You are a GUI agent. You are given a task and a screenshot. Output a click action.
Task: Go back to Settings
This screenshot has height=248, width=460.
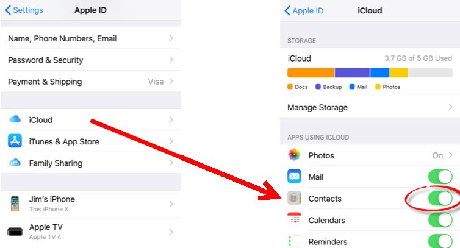[x=24, y=10]
